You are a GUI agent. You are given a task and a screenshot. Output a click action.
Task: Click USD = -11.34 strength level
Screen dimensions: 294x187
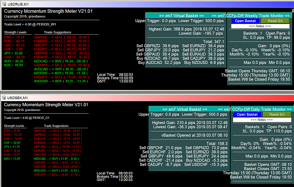pos(14,37)
